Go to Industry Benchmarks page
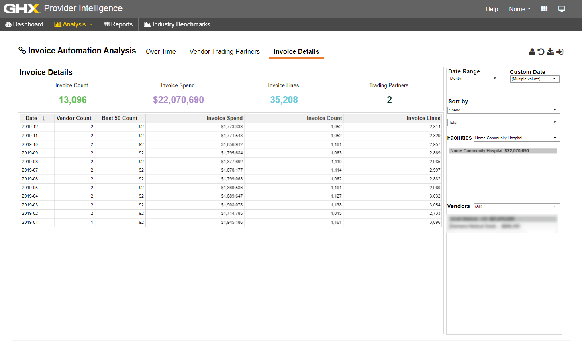This screenshot has width=582, height=344. tap(177, 24)
